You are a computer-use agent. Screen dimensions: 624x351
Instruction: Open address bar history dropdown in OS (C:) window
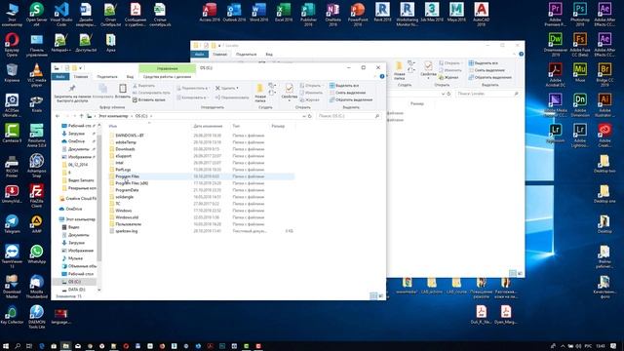tap(304, 116)
